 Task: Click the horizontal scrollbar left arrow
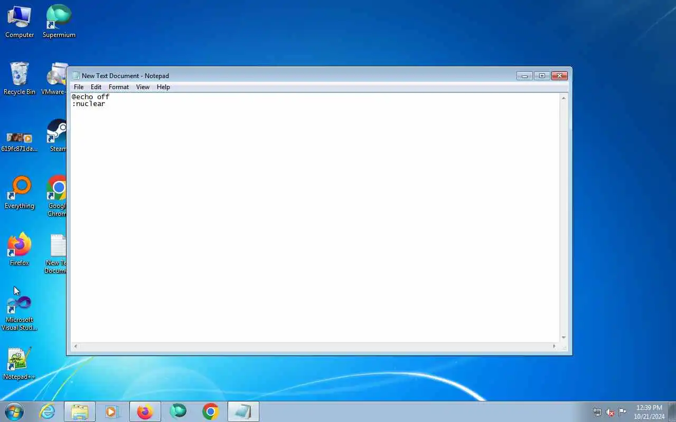(76, 347)
